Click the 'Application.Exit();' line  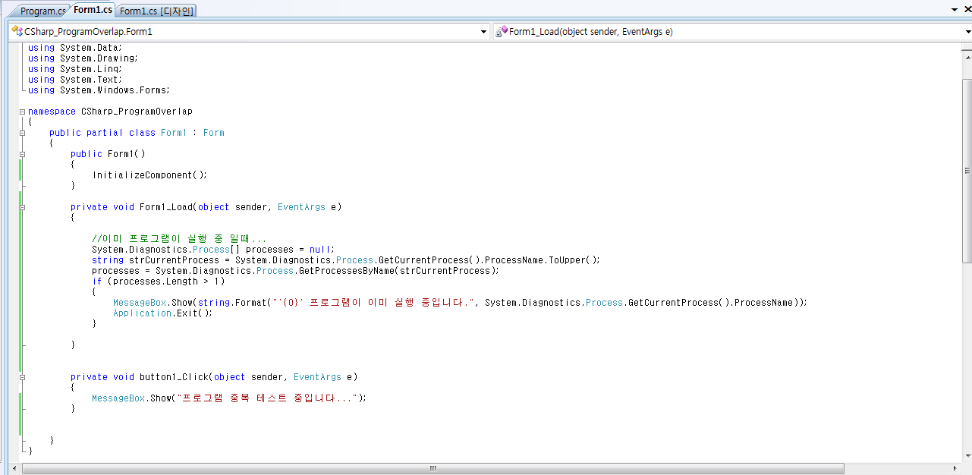[163, 313]
